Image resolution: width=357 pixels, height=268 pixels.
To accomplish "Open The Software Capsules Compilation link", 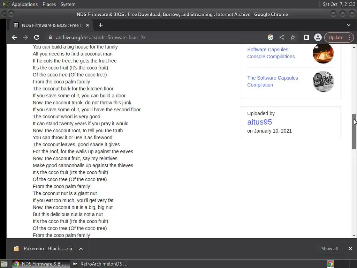I will (x=273, y=81).
